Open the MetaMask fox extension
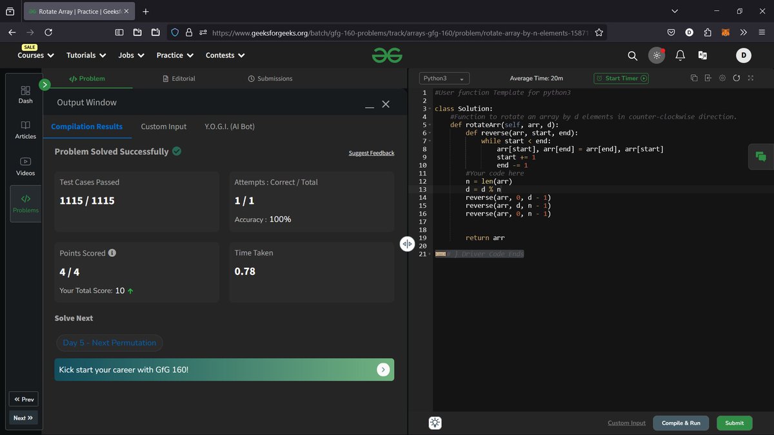774x435 pixels. point(725,32)
